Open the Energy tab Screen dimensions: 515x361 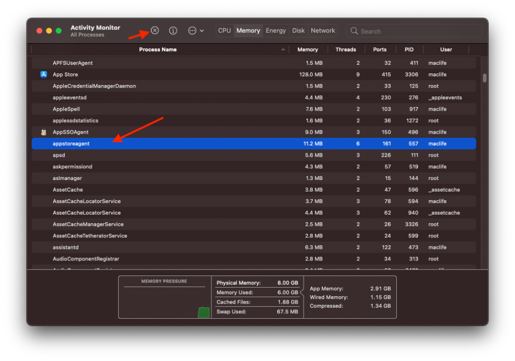tap(276, 30)
